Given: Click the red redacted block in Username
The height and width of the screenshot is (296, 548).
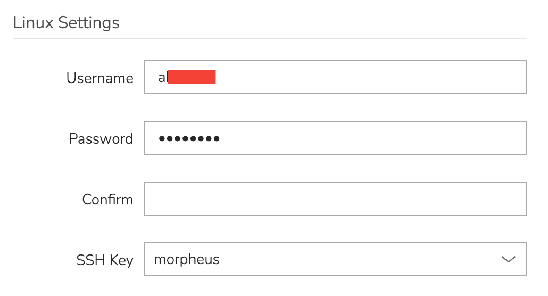Looking at the screenshot, I should [192, 77].
